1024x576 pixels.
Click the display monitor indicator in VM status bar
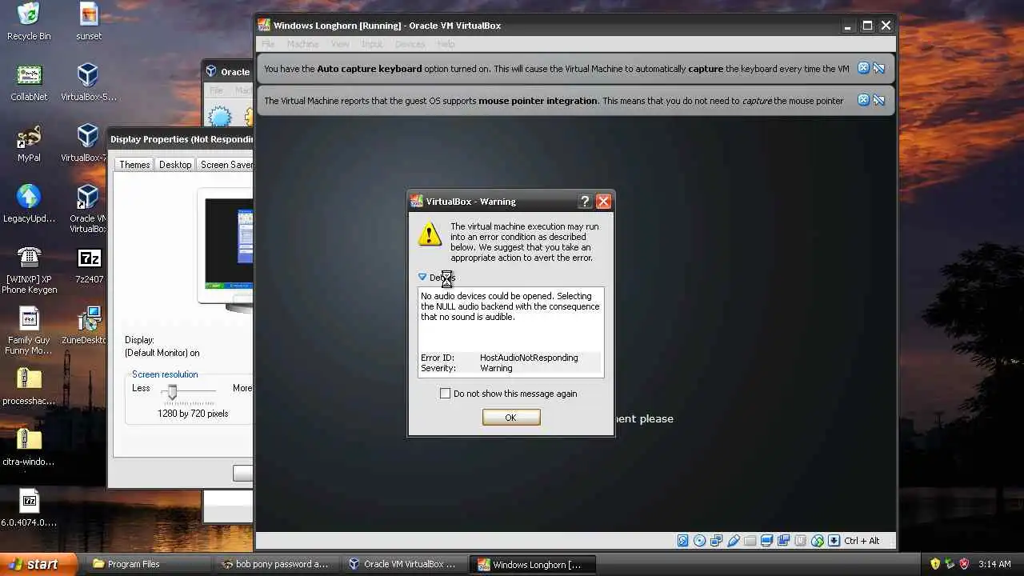point(766,541)
